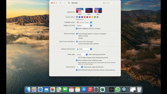Choose pink accent colour
167x94 pixels.
(x=85, y=17)
